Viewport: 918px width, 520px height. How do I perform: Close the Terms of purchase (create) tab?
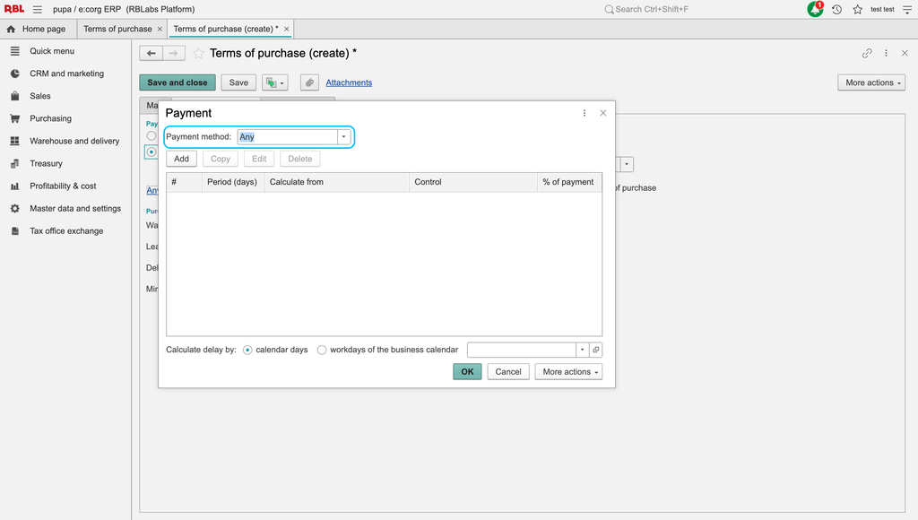pyautogui.click(x=286, y=29)
